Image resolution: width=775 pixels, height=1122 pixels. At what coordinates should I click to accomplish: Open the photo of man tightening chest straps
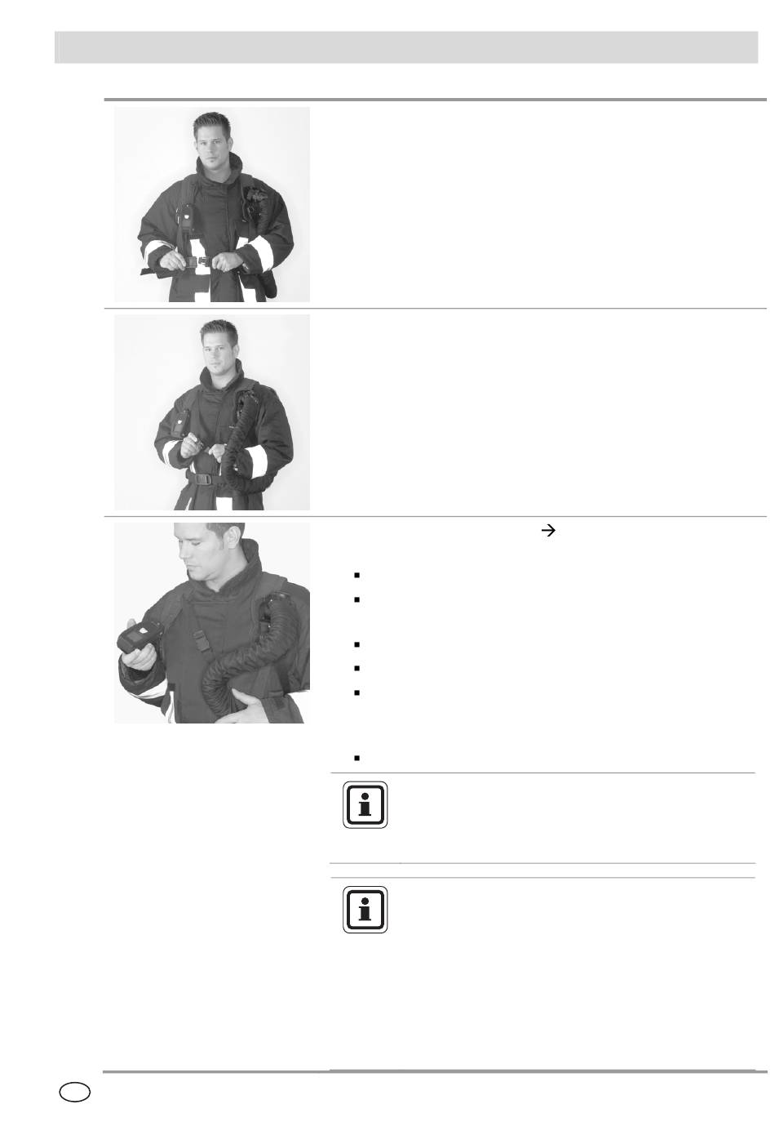[x=211, y=412]
